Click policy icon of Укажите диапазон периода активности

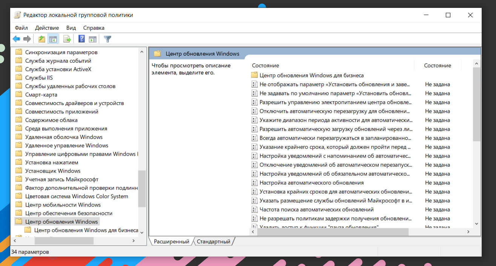255,120
